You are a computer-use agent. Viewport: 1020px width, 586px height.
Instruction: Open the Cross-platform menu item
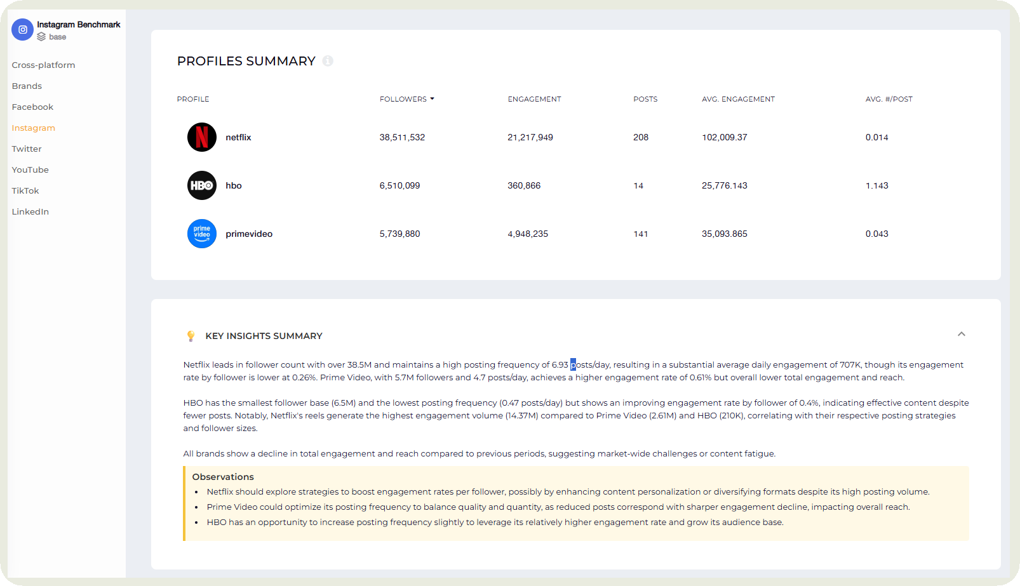[43, 65]
